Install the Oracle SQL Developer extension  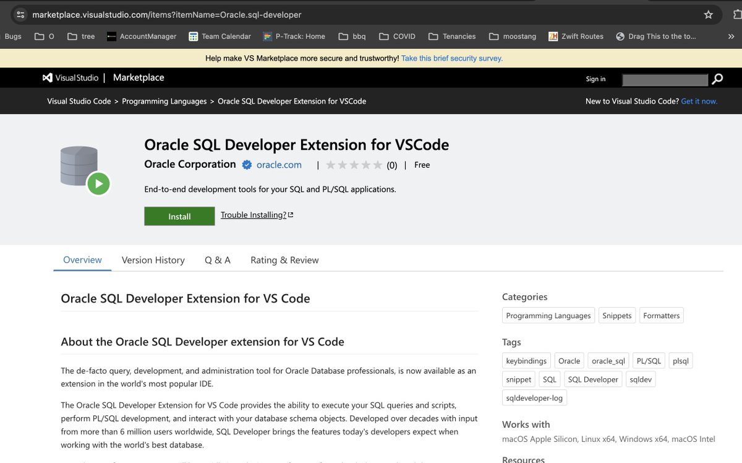point(179,216)
